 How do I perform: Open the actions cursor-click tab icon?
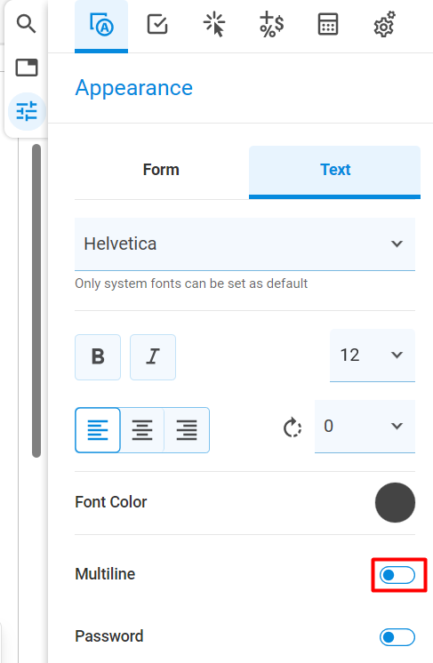point(214,25)
